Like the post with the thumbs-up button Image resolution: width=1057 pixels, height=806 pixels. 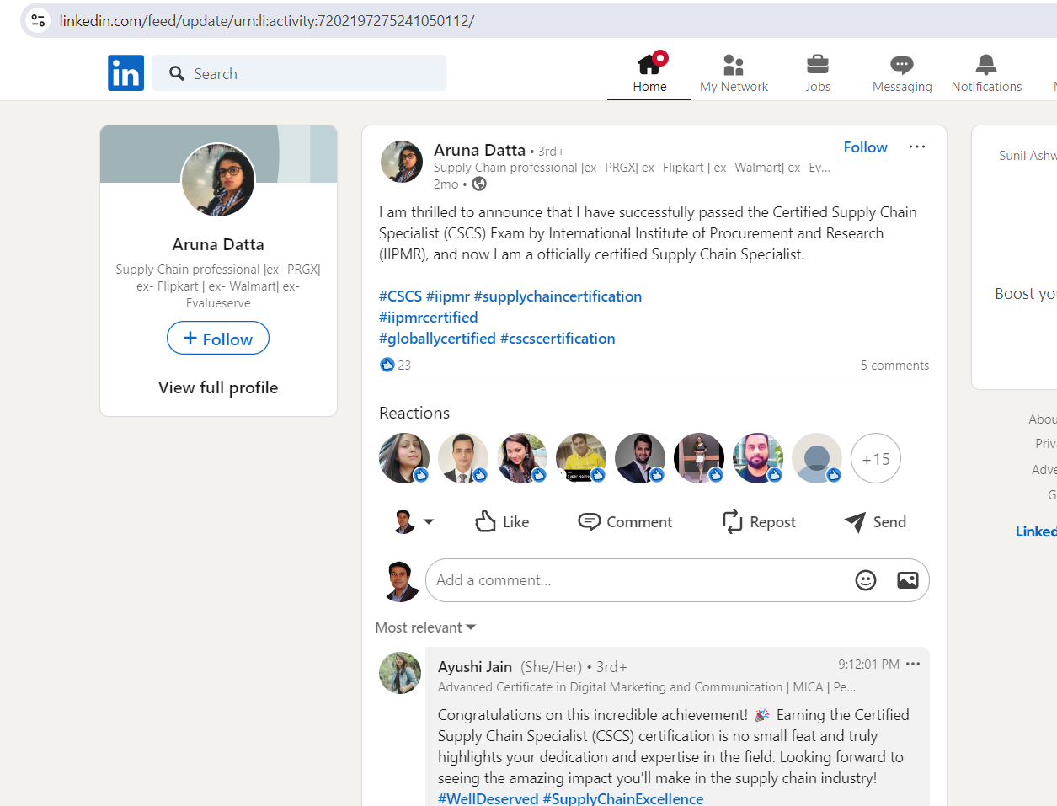click(x=502, y=522)
